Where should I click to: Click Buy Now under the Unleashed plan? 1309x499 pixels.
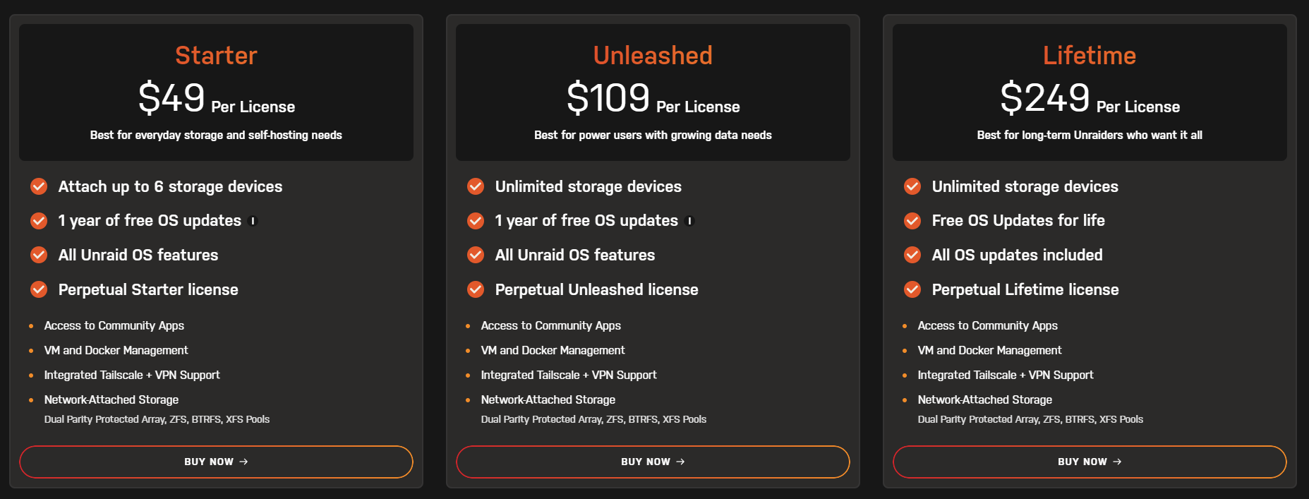pos(653,462)
